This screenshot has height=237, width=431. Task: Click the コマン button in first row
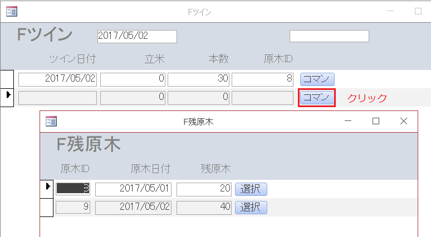point(317,79)
